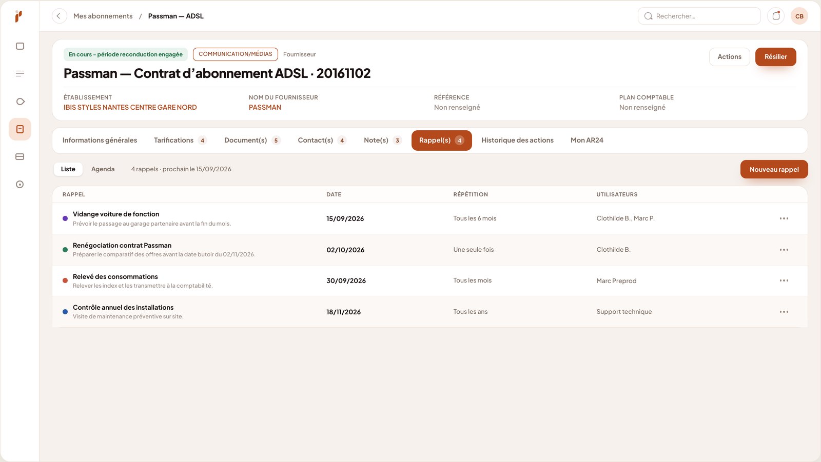Click the date 30/09/2026
821x462 pixels.
(x=346, y=281)
